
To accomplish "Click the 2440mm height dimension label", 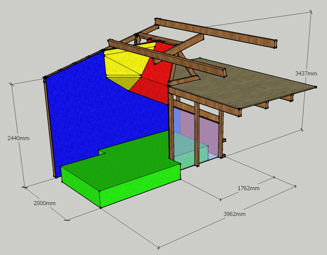I will click(18, 138).
